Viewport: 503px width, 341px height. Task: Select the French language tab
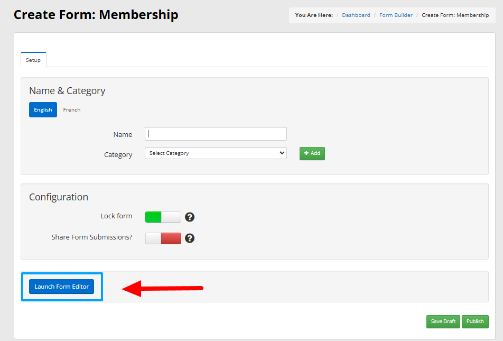tap(72, 110)
